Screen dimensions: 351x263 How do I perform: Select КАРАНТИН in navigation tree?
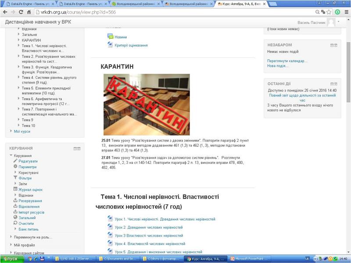pos(31,40)
